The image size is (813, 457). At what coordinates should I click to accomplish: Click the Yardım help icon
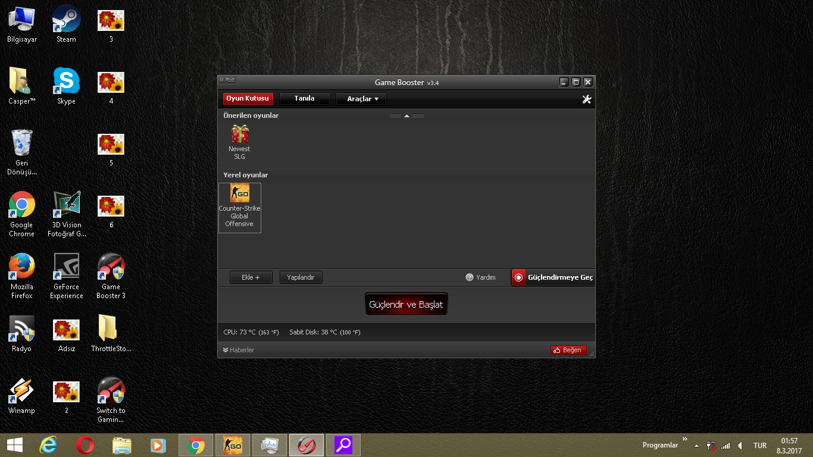click(x=469, y=277)
